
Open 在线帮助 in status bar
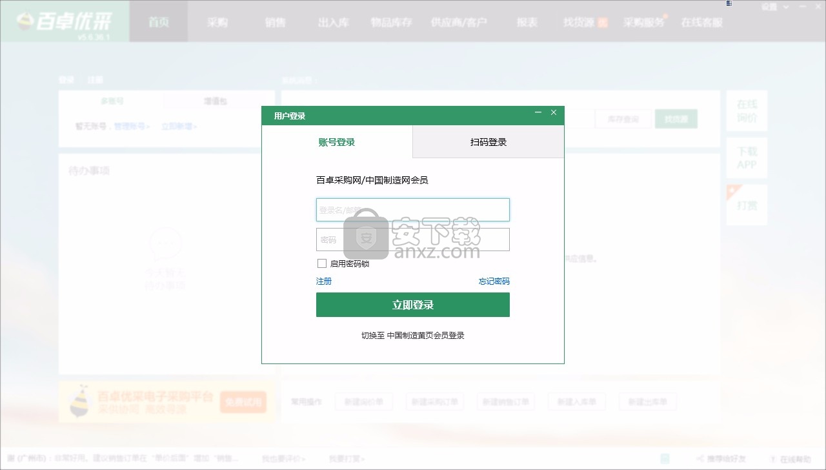[x=791, y=459]
